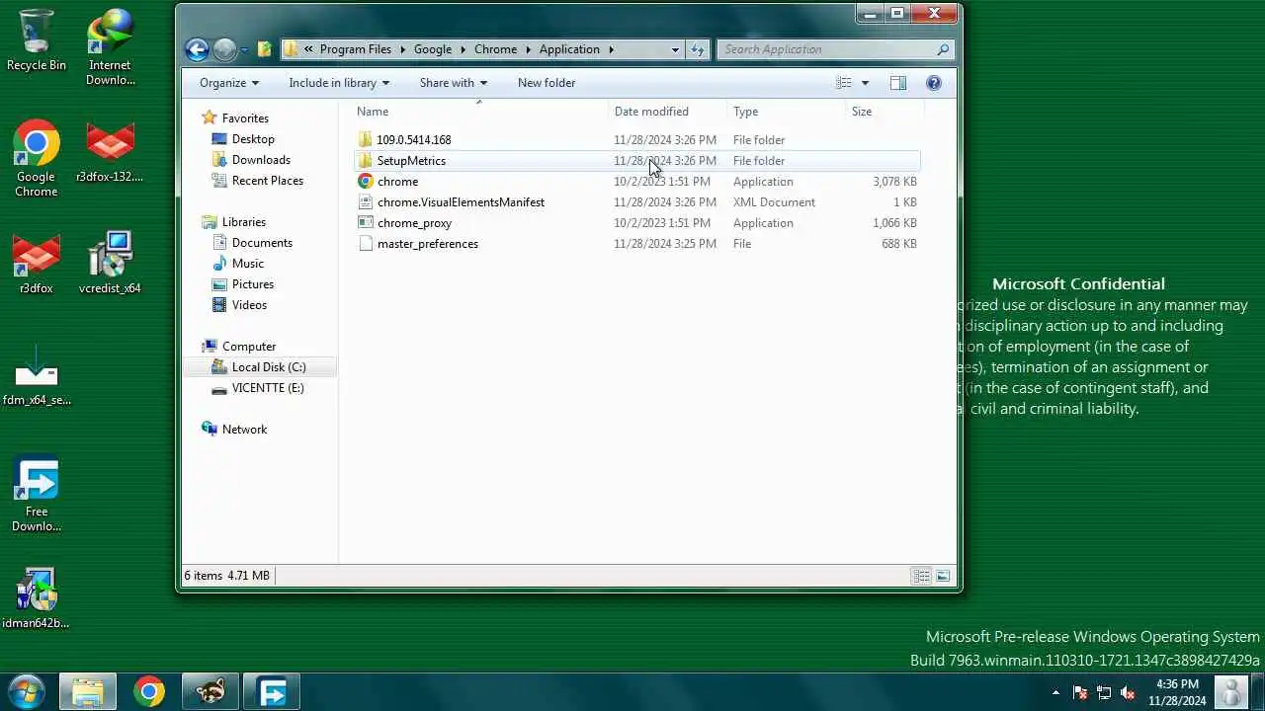Open the Music library

tap(247, 264)
